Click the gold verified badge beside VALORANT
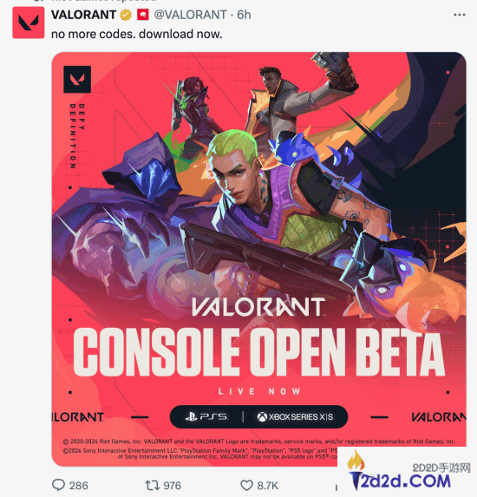Image resolution: width=477 pixels, height=497 pixels. click(x=126, y=15)
